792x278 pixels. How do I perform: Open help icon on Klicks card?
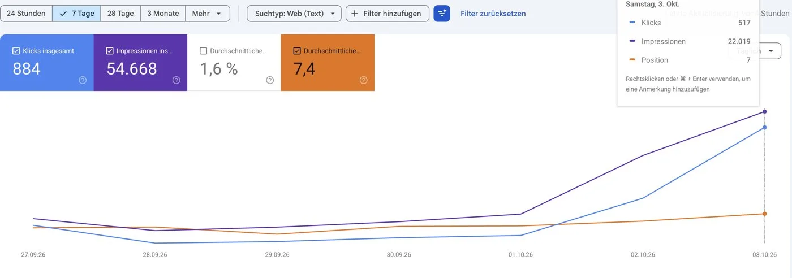[83, 80]
